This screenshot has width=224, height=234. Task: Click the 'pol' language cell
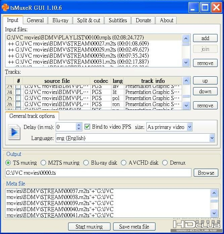tap(118, 98)
